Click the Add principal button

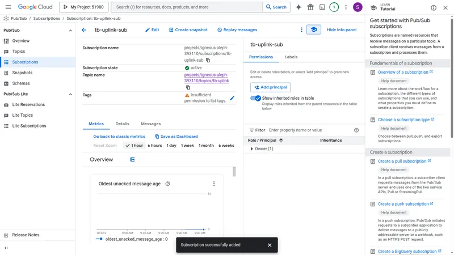pos(271,87)
